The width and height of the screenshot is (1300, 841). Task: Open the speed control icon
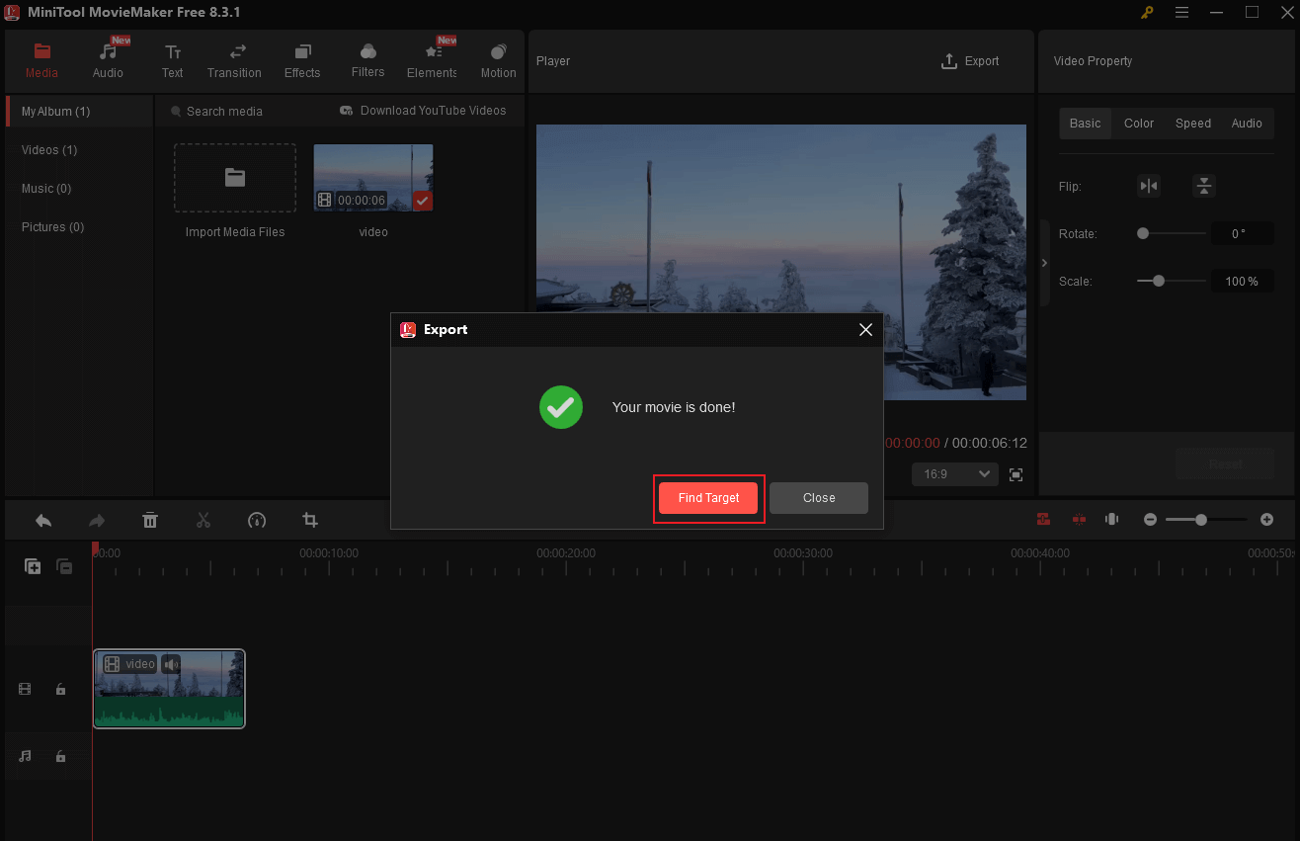click(257, 520)
